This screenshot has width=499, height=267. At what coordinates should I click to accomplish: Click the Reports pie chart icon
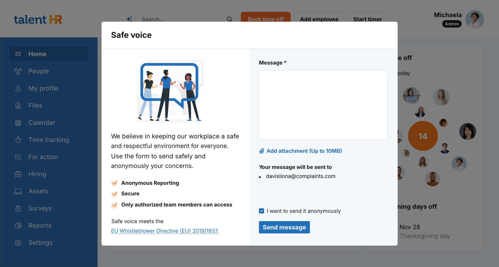pyautogui.click(x=18, y=225)
